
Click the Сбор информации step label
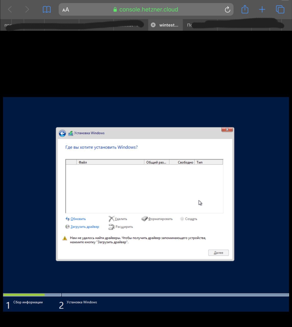tap(28, 302)
